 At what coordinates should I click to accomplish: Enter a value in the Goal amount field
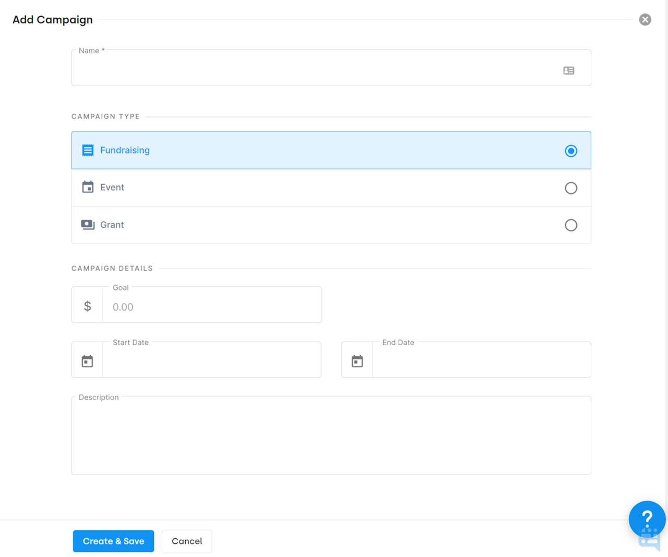[211, 307]
